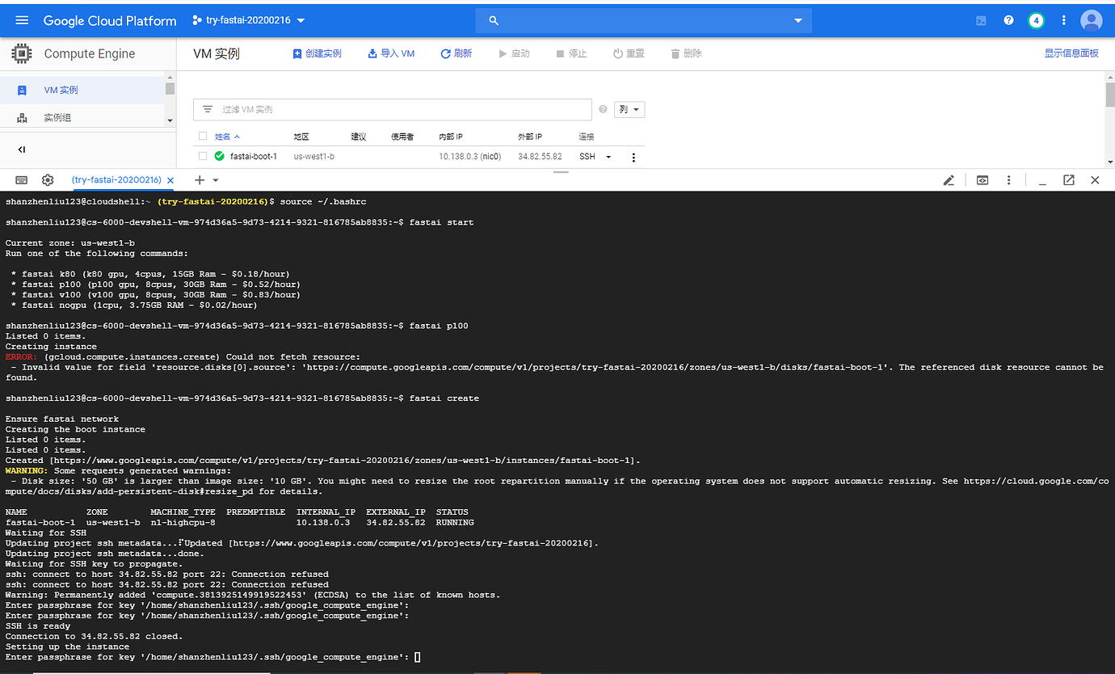Open terminal settings gear icon
1115x674 pixels.
(x=48, y=180)
